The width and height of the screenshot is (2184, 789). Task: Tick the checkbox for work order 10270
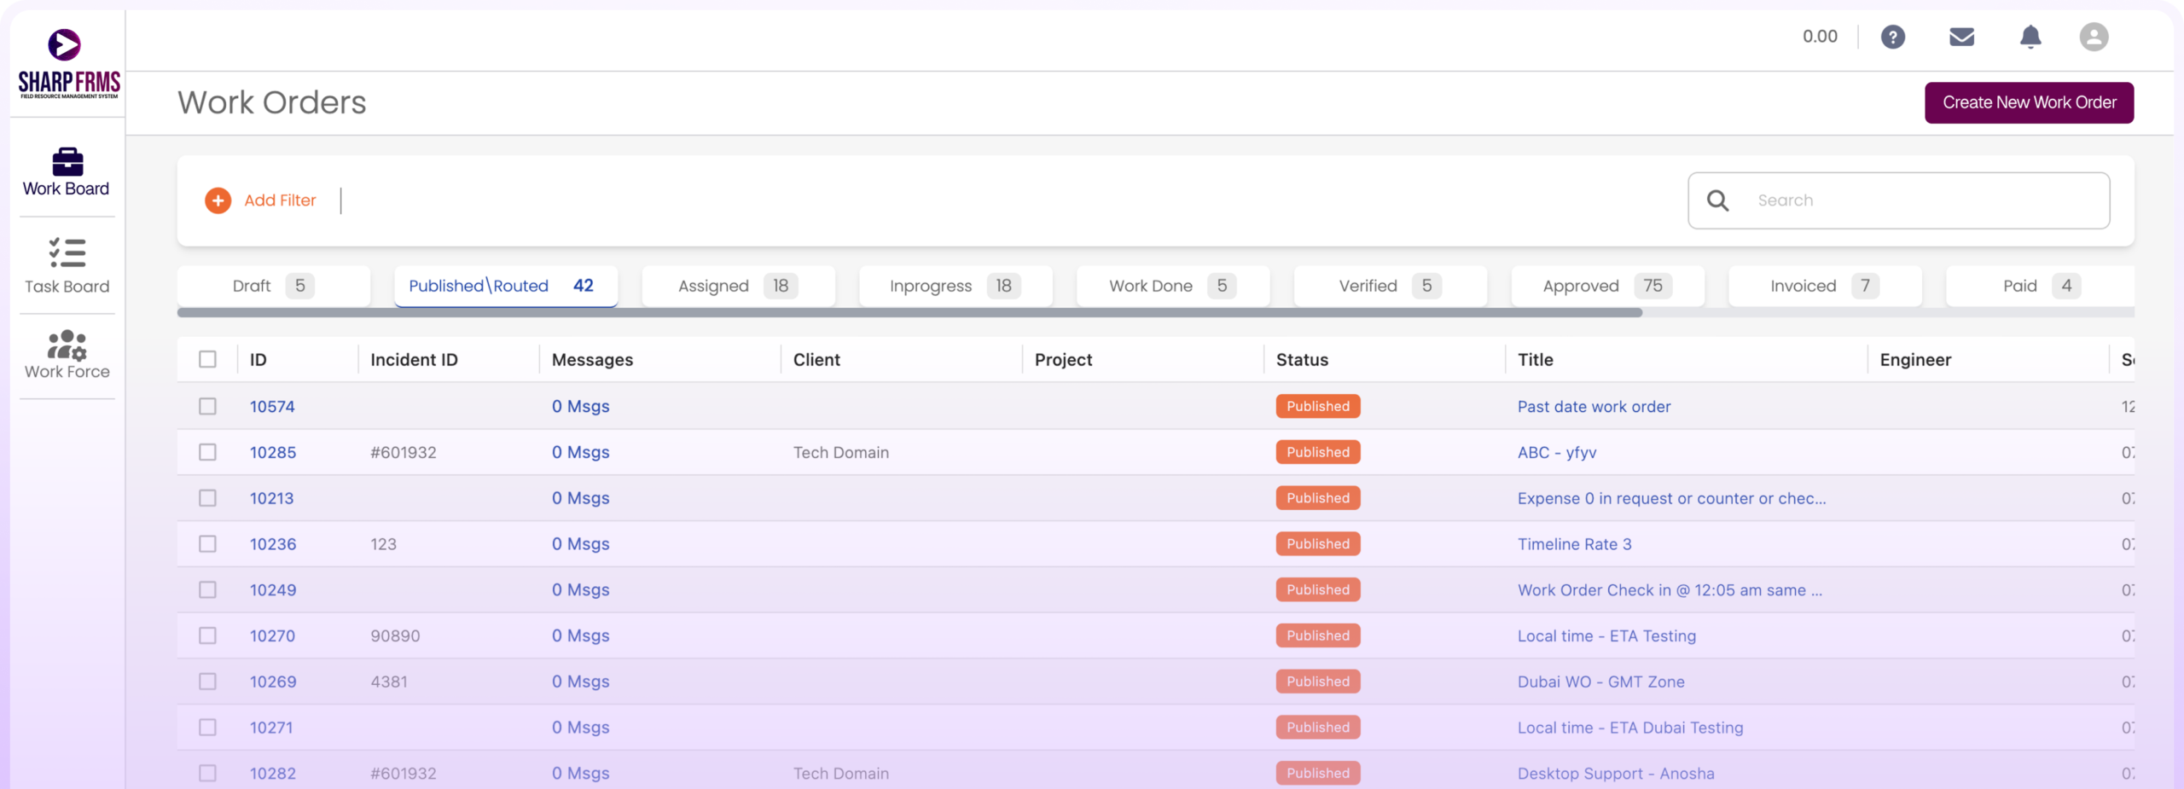pos(207,635)
